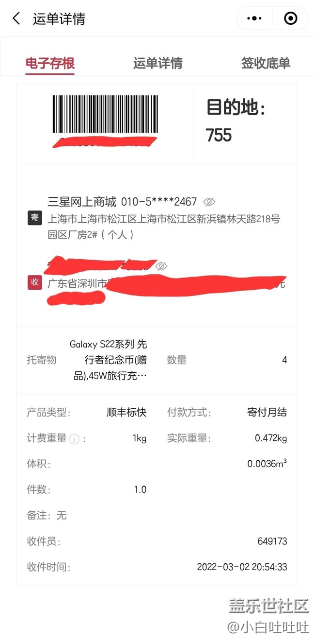315x644 pixels.
Task: Reveal sender phone number with eye icon
Action: click(209, 201)
